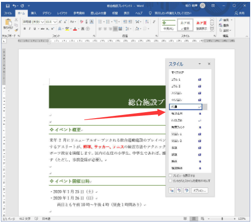
Task: Click the red font color button
Action: [x=75, y=29]
